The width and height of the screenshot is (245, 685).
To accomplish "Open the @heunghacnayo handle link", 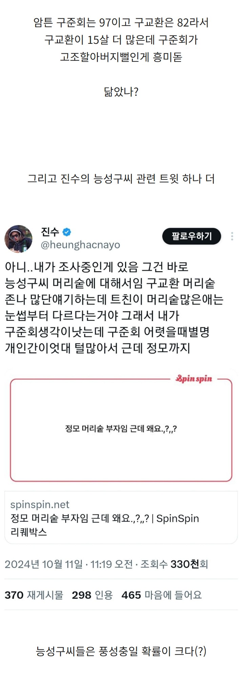I will click(80, 245).
